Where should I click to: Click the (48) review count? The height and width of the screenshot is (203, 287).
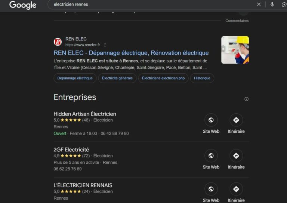(86, 120)
